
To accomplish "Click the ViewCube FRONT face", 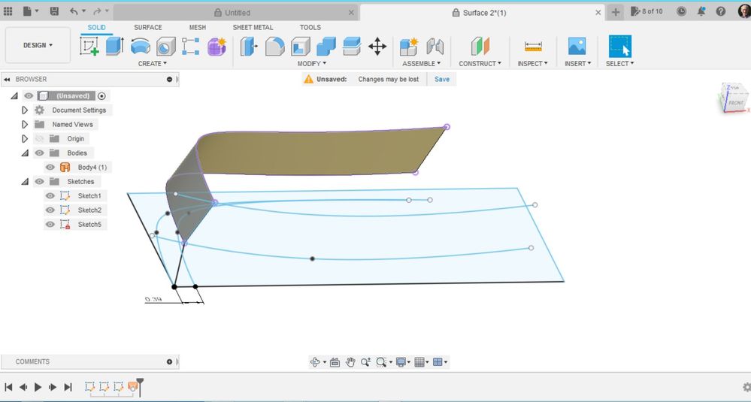I will coord(736,102).
